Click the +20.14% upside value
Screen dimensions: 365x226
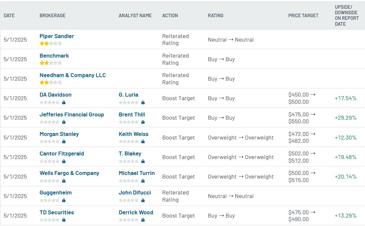pos(345,177)
